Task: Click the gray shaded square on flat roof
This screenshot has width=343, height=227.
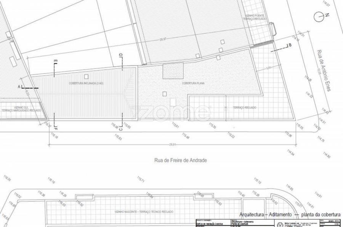Action: (173, 71)
